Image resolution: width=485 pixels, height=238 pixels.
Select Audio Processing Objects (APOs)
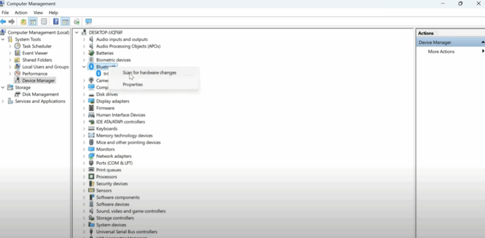[x=128, y=46]
